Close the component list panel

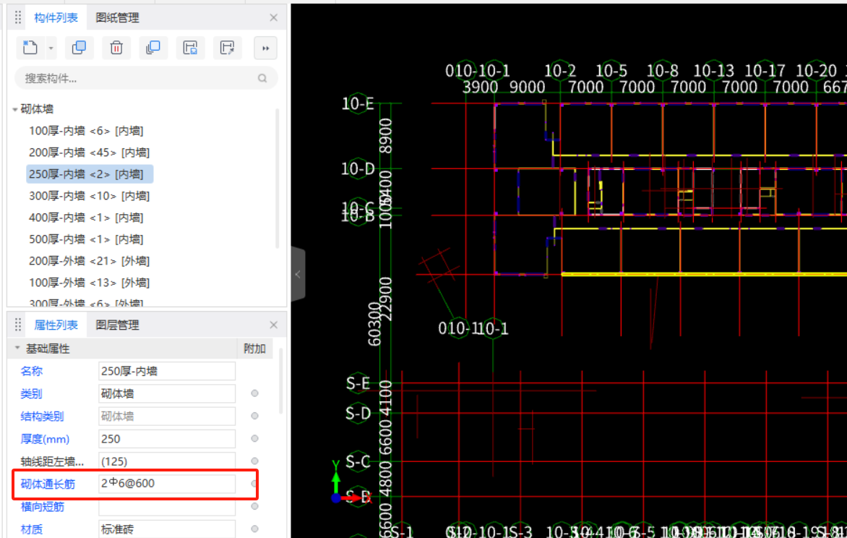[x=273, y=18]
